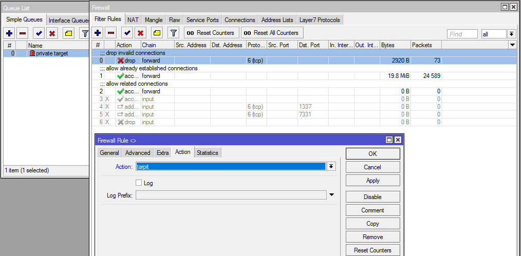Click the Remove button in rule dialog
The width and height of the screenshot is (521, 256).
(373, 237)
